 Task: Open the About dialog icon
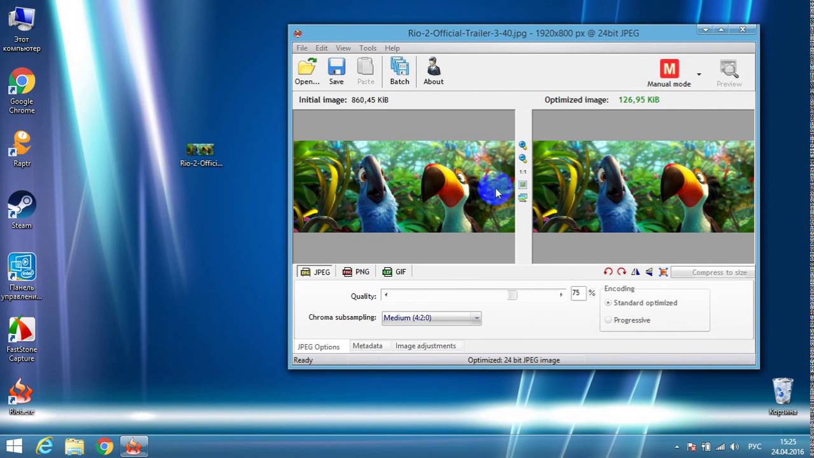(x=434, y=71)
